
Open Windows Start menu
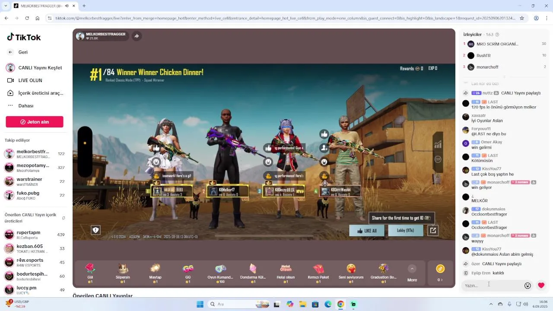click(x=200, y=304)
